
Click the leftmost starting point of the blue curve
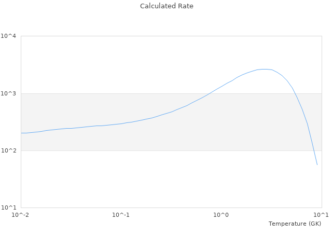[21, 133]
